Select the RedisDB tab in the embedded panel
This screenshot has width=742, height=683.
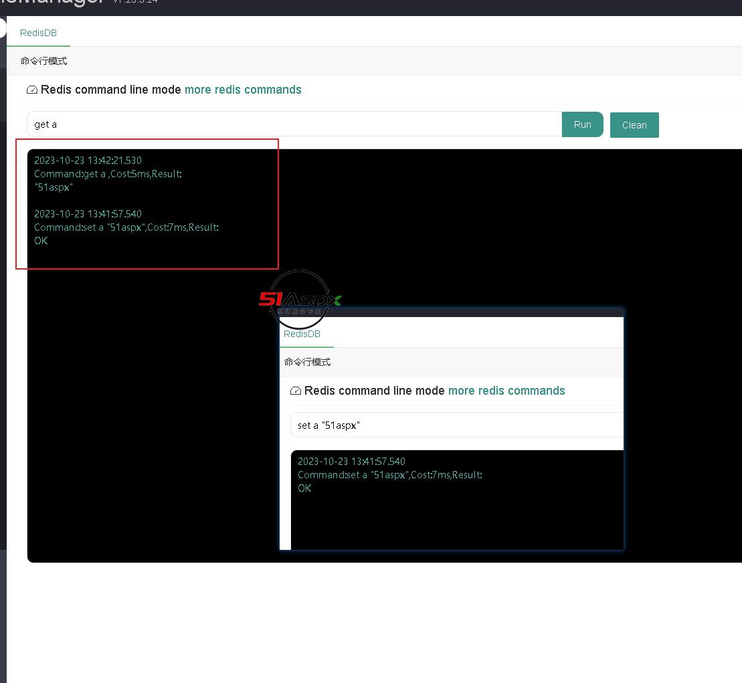click(x=302, y=334)
